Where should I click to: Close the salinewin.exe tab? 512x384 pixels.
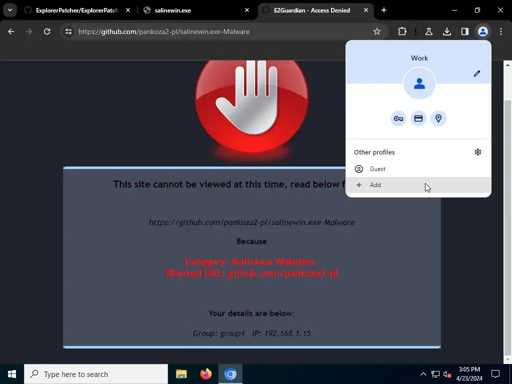coord(247,10)
